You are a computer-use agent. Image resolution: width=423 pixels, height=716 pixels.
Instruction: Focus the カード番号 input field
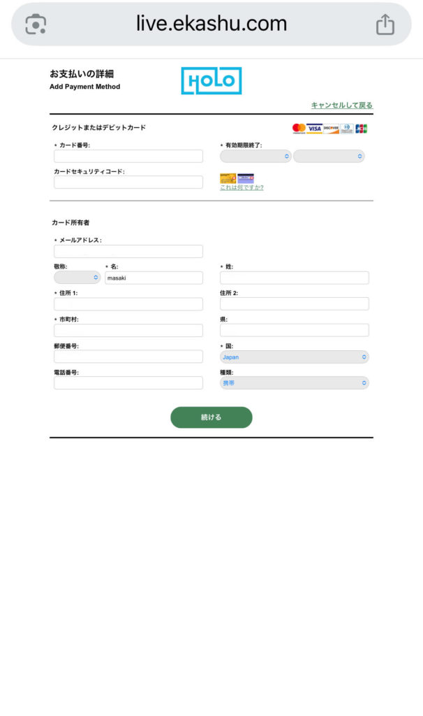click(x=128, y=156)
